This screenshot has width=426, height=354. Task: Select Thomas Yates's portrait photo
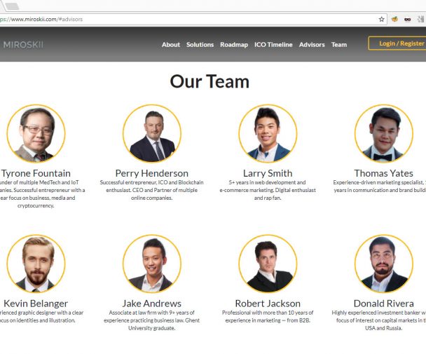click(384, 133)
